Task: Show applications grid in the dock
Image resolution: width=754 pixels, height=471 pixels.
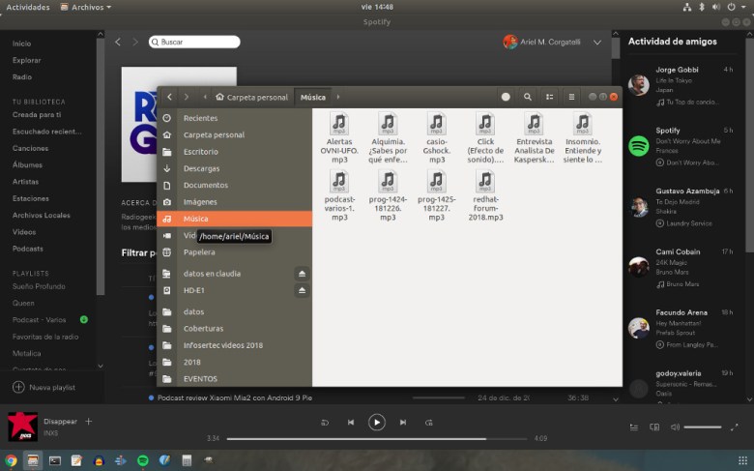Action: [x=742, y=460]
